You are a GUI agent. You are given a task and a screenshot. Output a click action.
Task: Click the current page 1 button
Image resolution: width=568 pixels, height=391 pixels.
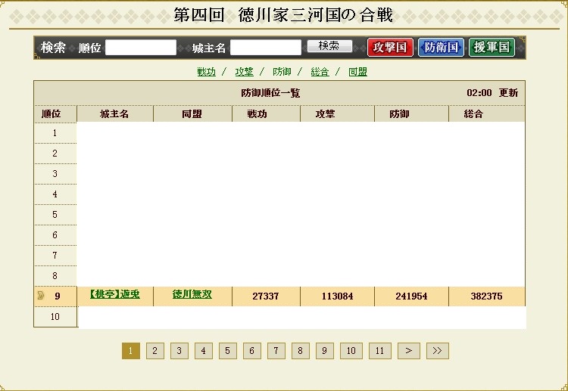(x=131, y=351)
